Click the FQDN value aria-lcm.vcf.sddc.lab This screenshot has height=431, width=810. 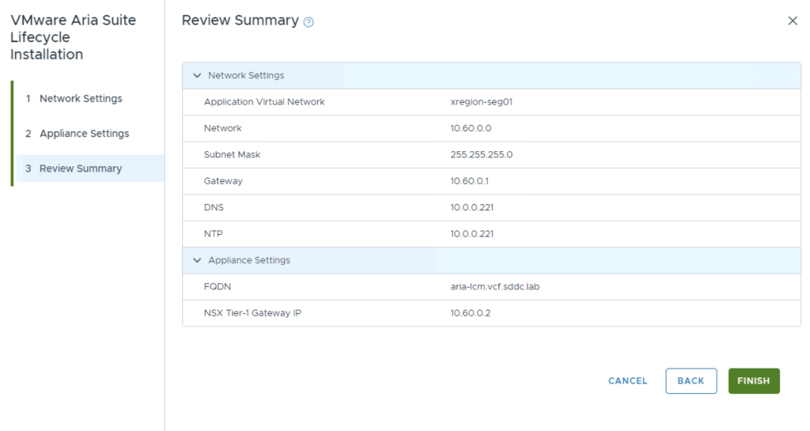(x=494, y=286)
